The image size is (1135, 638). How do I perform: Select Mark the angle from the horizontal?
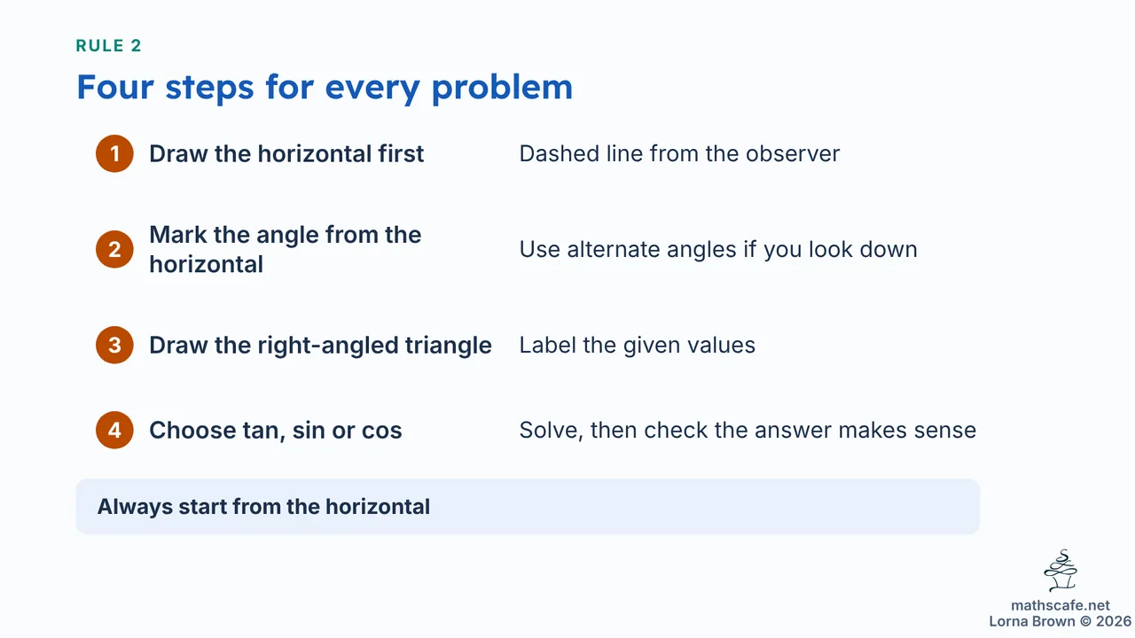286,249
